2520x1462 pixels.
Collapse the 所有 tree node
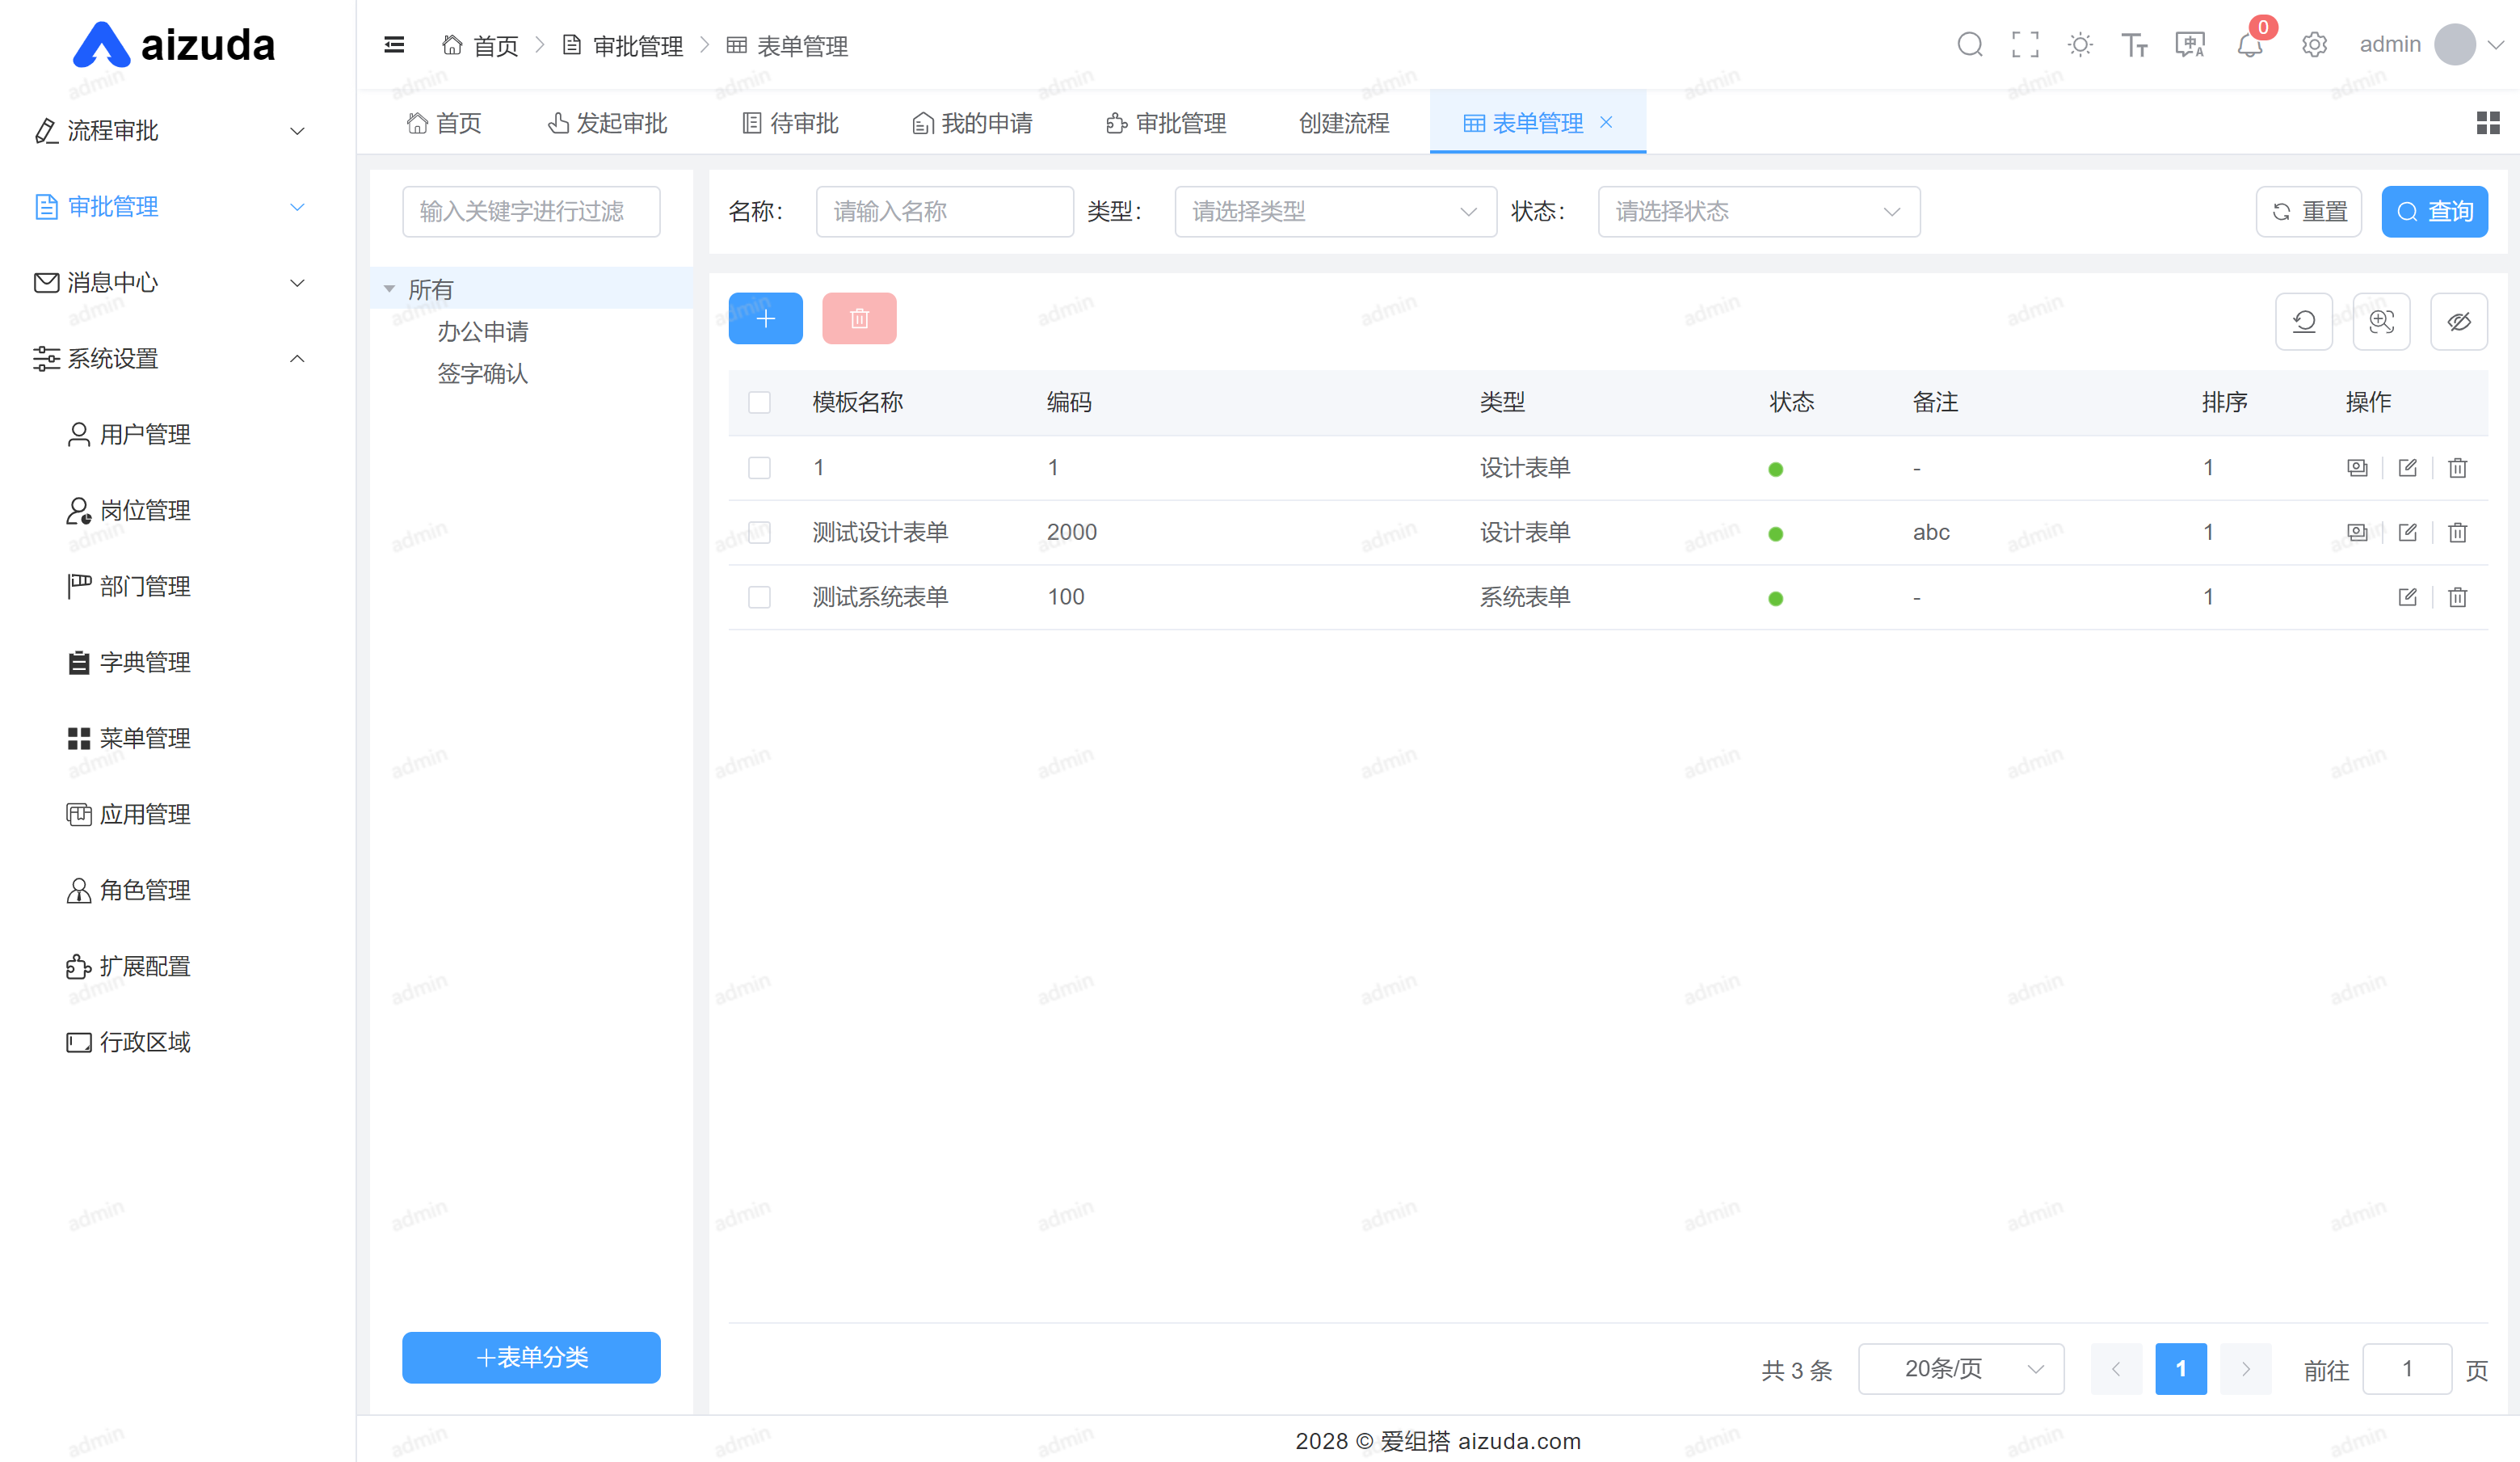coord(389,289)
